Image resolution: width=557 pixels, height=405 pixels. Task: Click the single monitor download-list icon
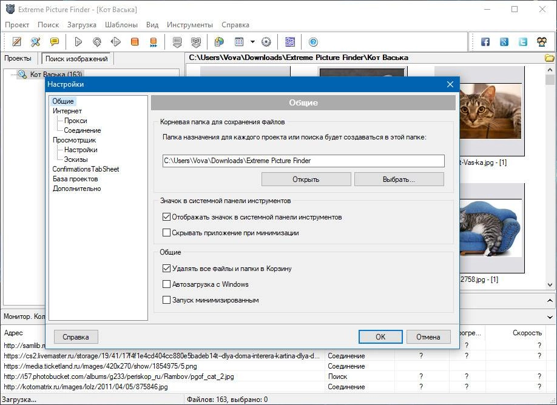point(177,42)
